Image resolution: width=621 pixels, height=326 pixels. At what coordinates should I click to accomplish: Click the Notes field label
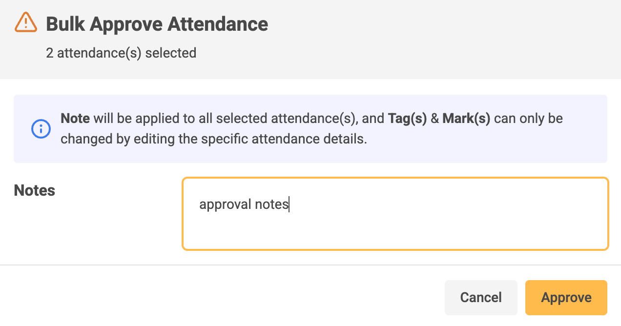[35, 190]
